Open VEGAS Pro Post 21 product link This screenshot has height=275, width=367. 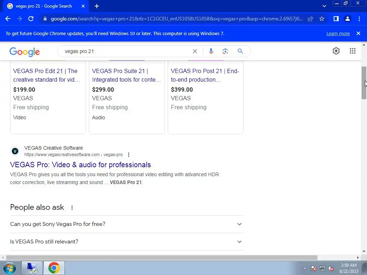click(x=205, y=75)
